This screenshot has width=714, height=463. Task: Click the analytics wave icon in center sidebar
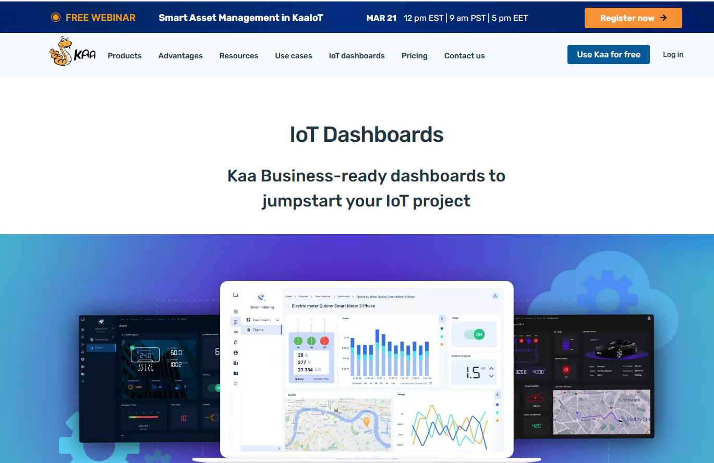click(x=236, y=332)
